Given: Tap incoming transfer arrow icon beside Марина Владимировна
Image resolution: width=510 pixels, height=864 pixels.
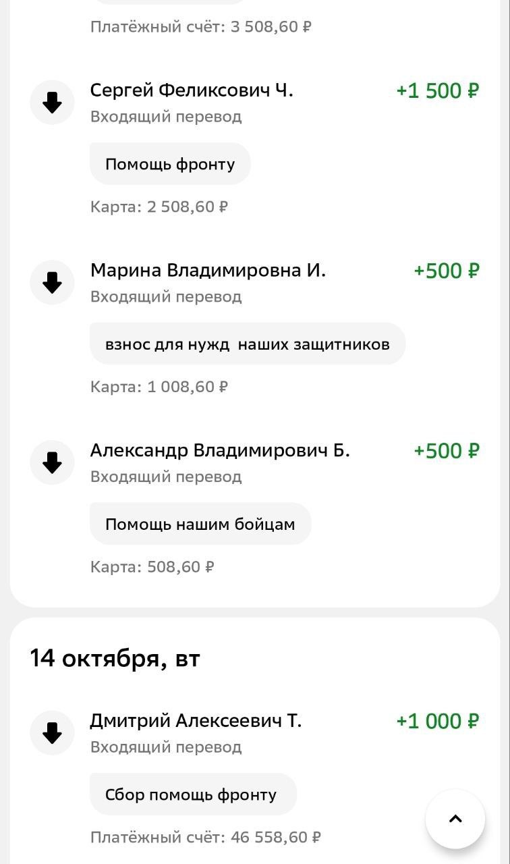Looking at the screenshot, I should 52,283.
